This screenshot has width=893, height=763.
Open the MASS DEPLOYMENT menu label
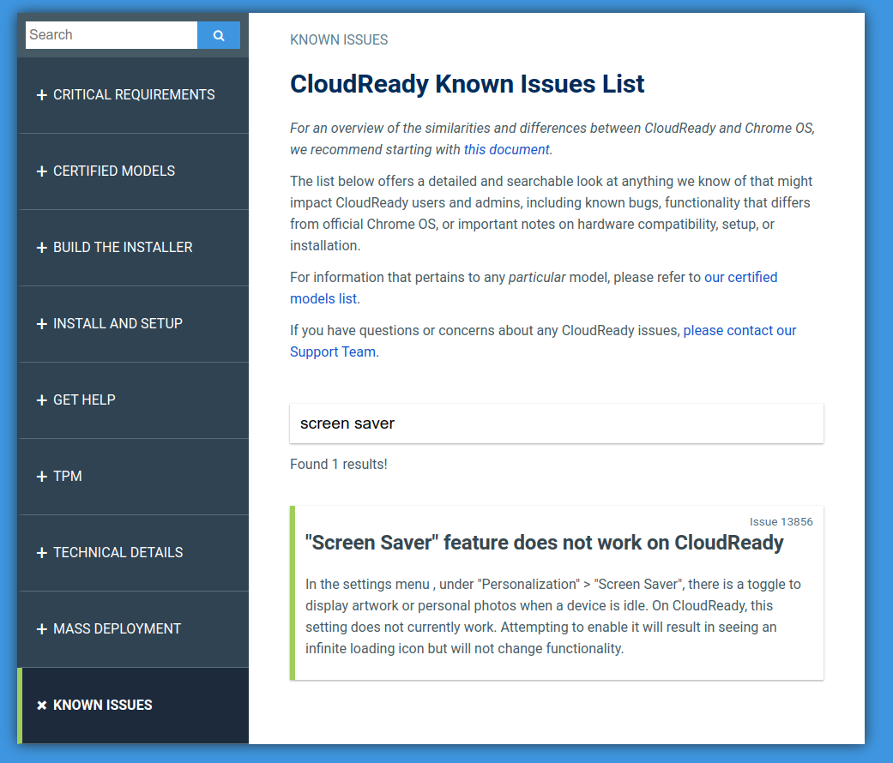[x=117, y=628]
